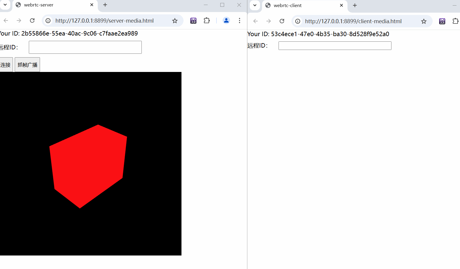
Task: Focus the 远程ID field on server page
Action: point(85,47)
